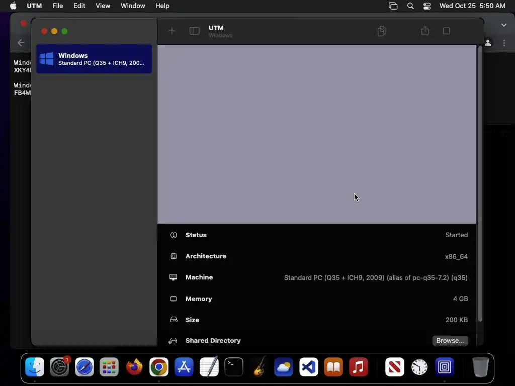The image size is (515, 386).
Task: Open Control Center in menu bar
Action: [427, 6]
